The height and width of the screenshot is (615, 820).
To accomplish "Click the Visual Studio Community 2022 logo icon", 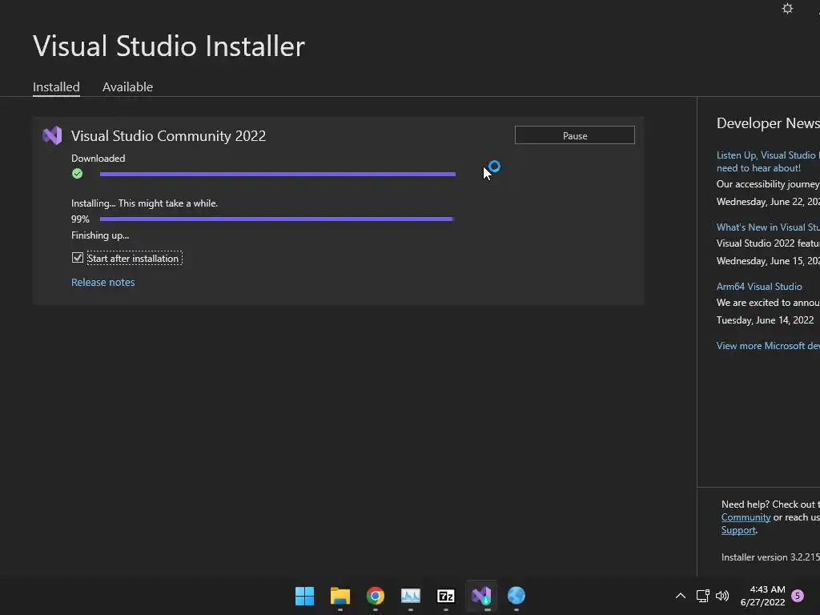I will 52,136.
